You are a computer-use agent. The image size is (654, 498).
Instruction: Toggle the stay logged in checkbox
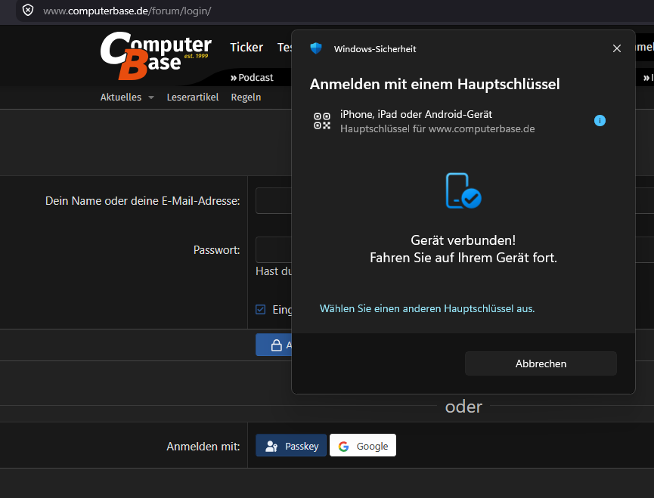(260, 309)
